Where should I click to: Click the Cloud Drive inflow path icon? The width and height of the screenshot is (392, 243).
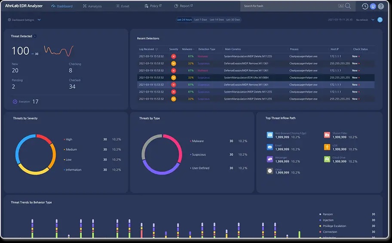327,159
